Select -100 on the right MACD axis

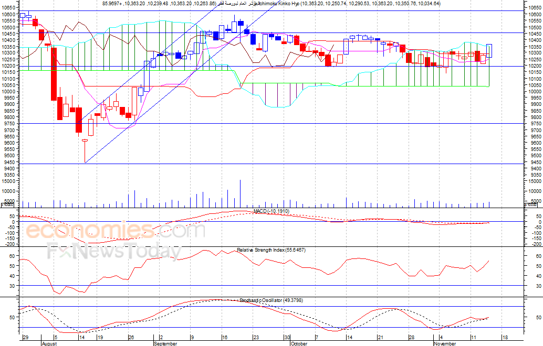536,233
